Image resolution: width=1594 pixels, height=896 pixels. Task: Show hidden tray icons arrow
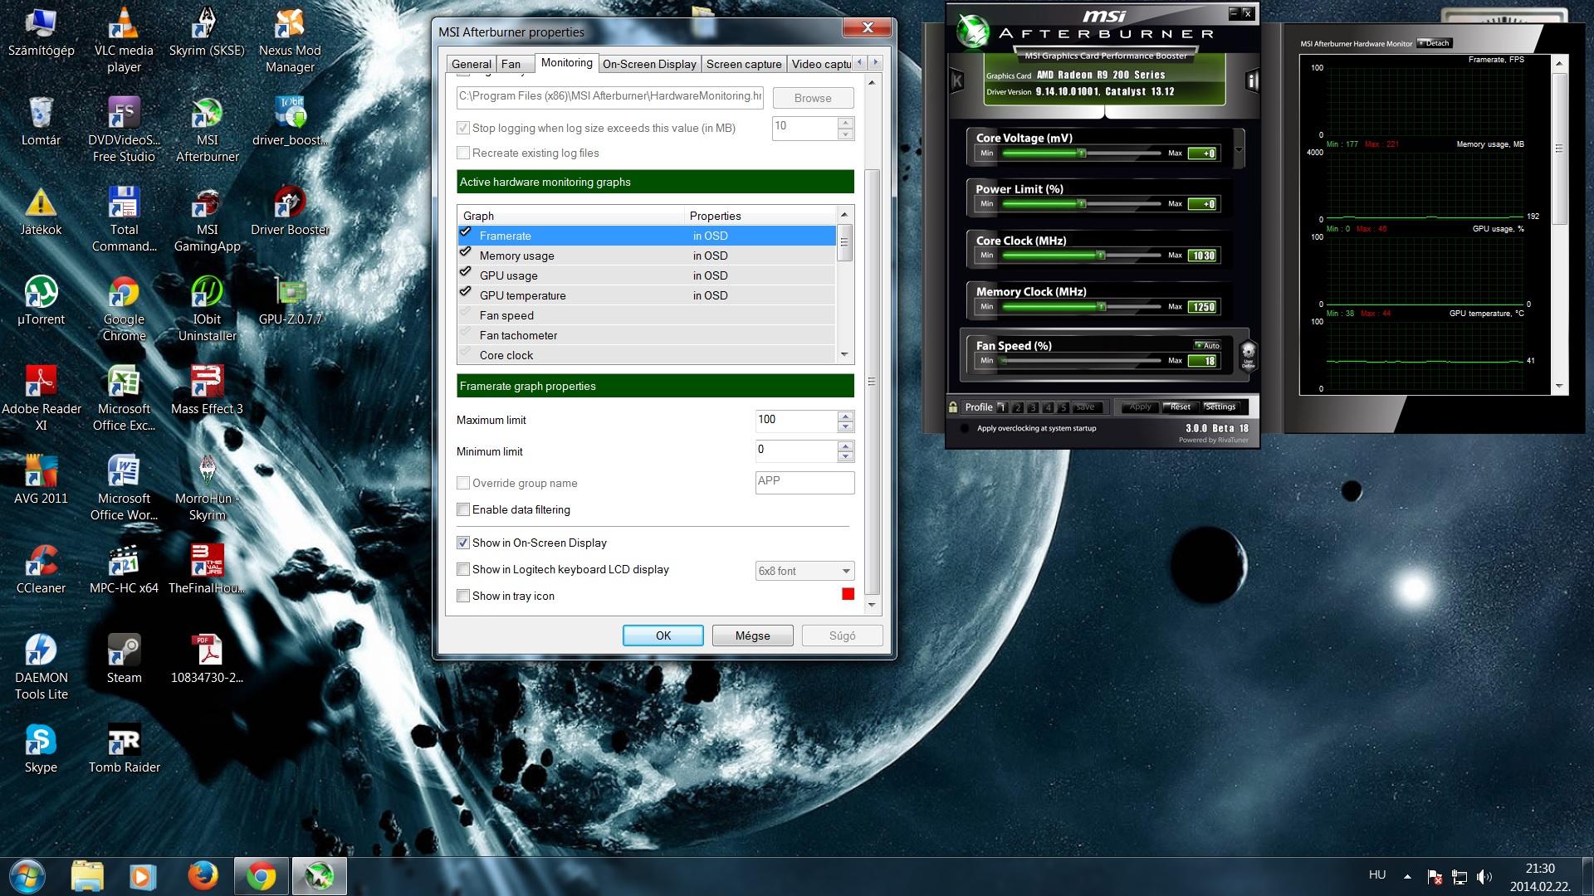pyautogui.click(x=1407, y=876)
